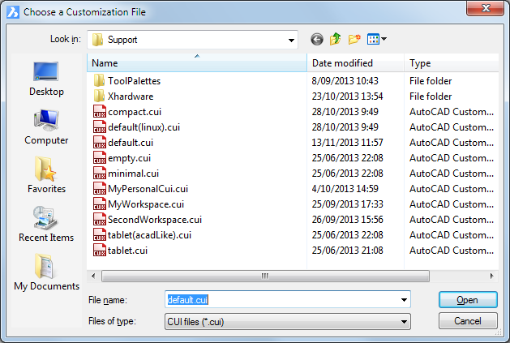Click the AutoCAD Custom type of tablet.cui
Viewport: 510px width, 343px height.
point(452,251)
